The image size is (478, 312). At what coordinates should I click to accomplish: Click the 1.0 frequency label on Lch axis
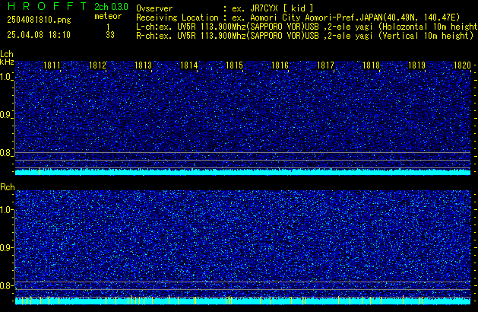5,77
